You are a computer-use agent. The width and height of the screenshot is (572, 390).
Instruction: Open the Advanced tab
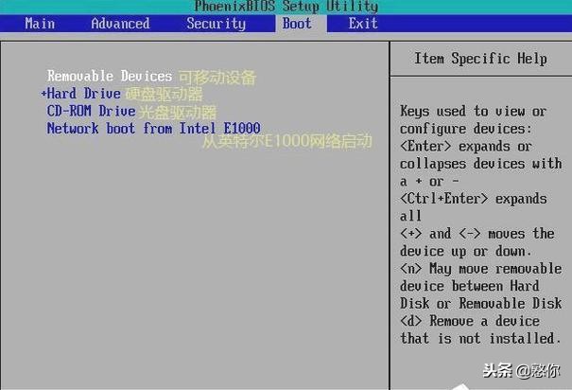(120, 24)
